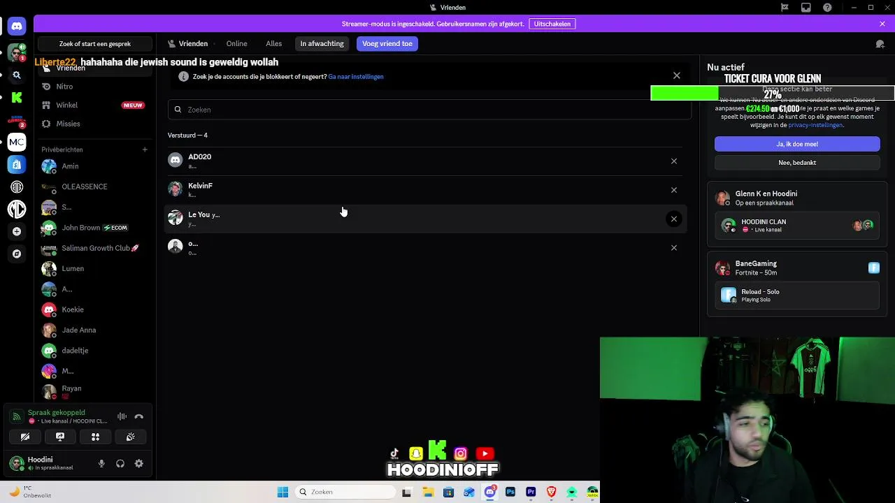The width and height of the screenshot is (895, 503).
Task: Toggle camera in voice panel
Action: coord(25,437)
